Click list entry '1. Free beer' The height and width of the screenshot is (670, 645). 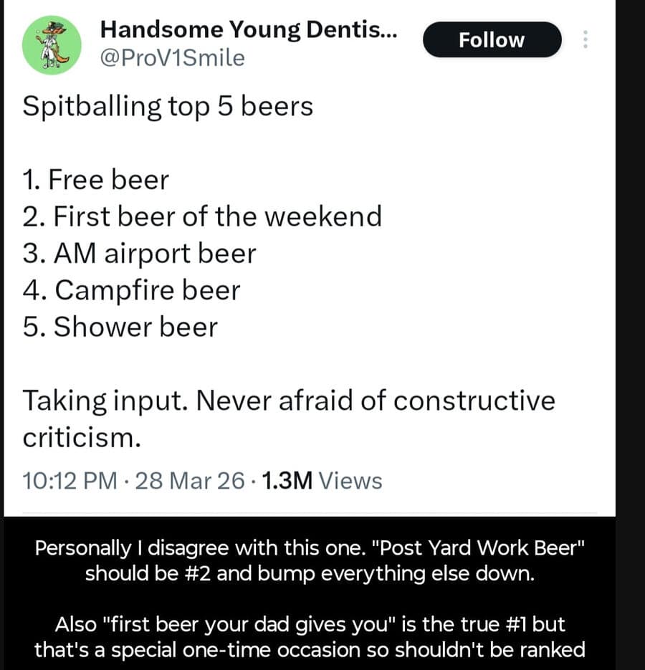coord(95,179)
